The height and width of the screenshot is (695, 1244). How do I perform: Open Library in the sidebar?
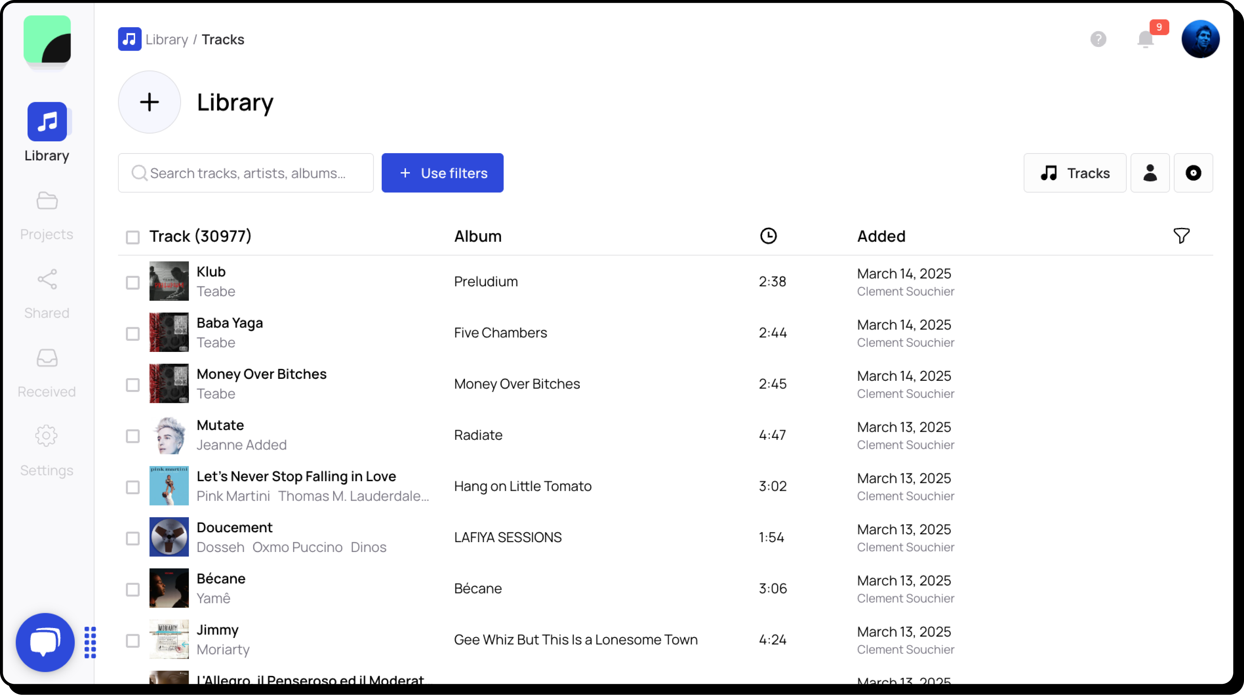47,132
